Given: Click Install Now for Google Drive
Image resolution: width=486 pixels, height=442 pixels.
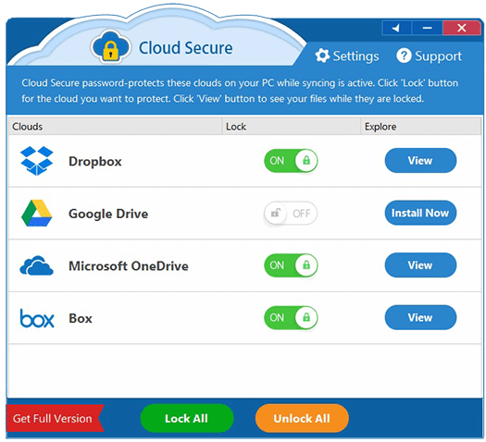Looking at the screenshot, I should pos(420,213).
